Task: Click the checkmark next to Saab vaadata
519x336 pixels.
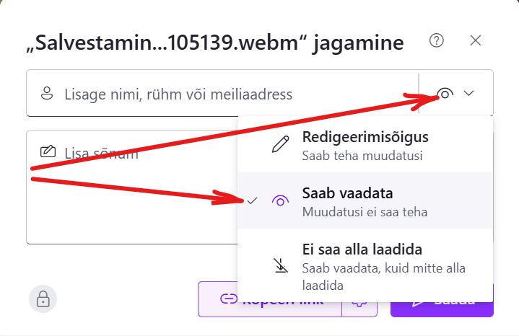Action: 252,201
